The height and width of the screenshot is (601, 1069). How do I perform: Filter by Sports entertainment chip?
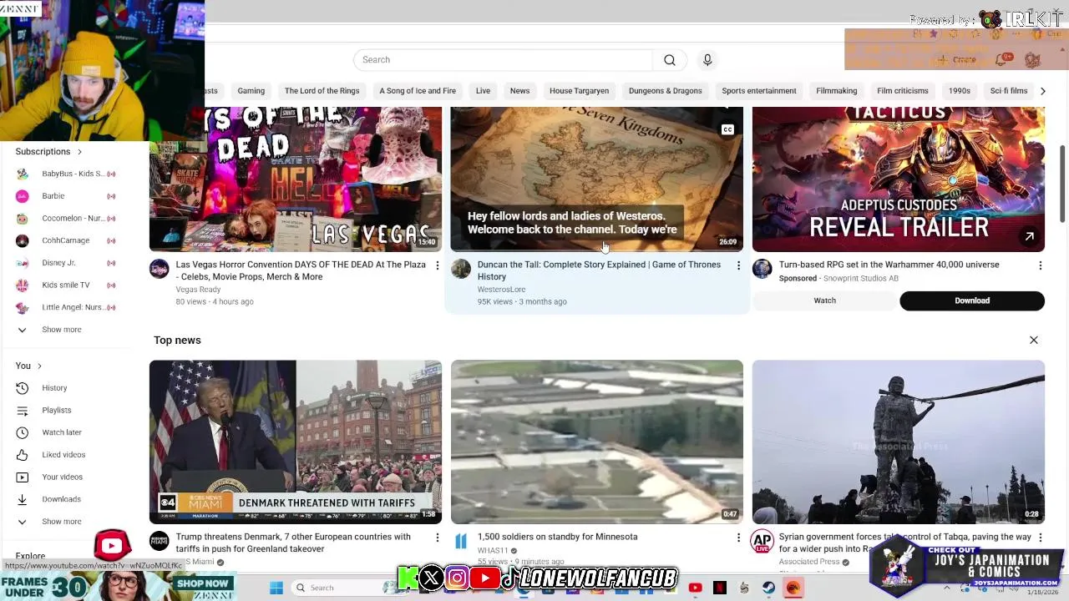pos(759,91)
